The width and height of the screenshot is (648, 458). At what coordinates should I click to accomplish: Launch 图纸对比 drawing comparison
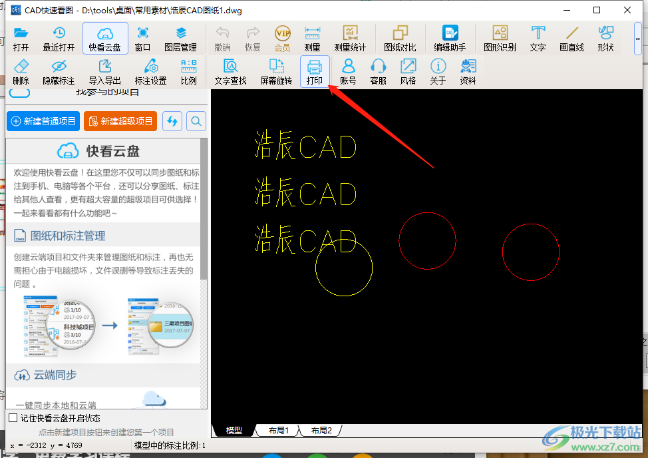coord(400,39)
